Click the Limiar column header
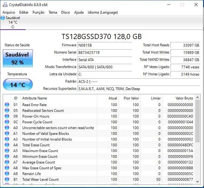 click(151, 98)
